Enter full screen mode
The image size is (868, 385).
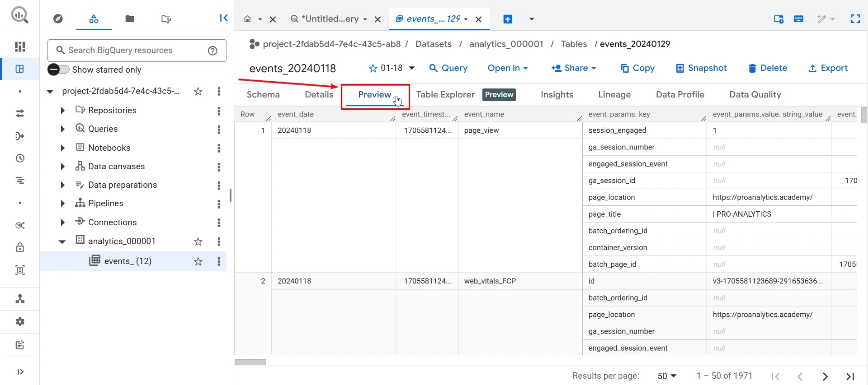855,19
